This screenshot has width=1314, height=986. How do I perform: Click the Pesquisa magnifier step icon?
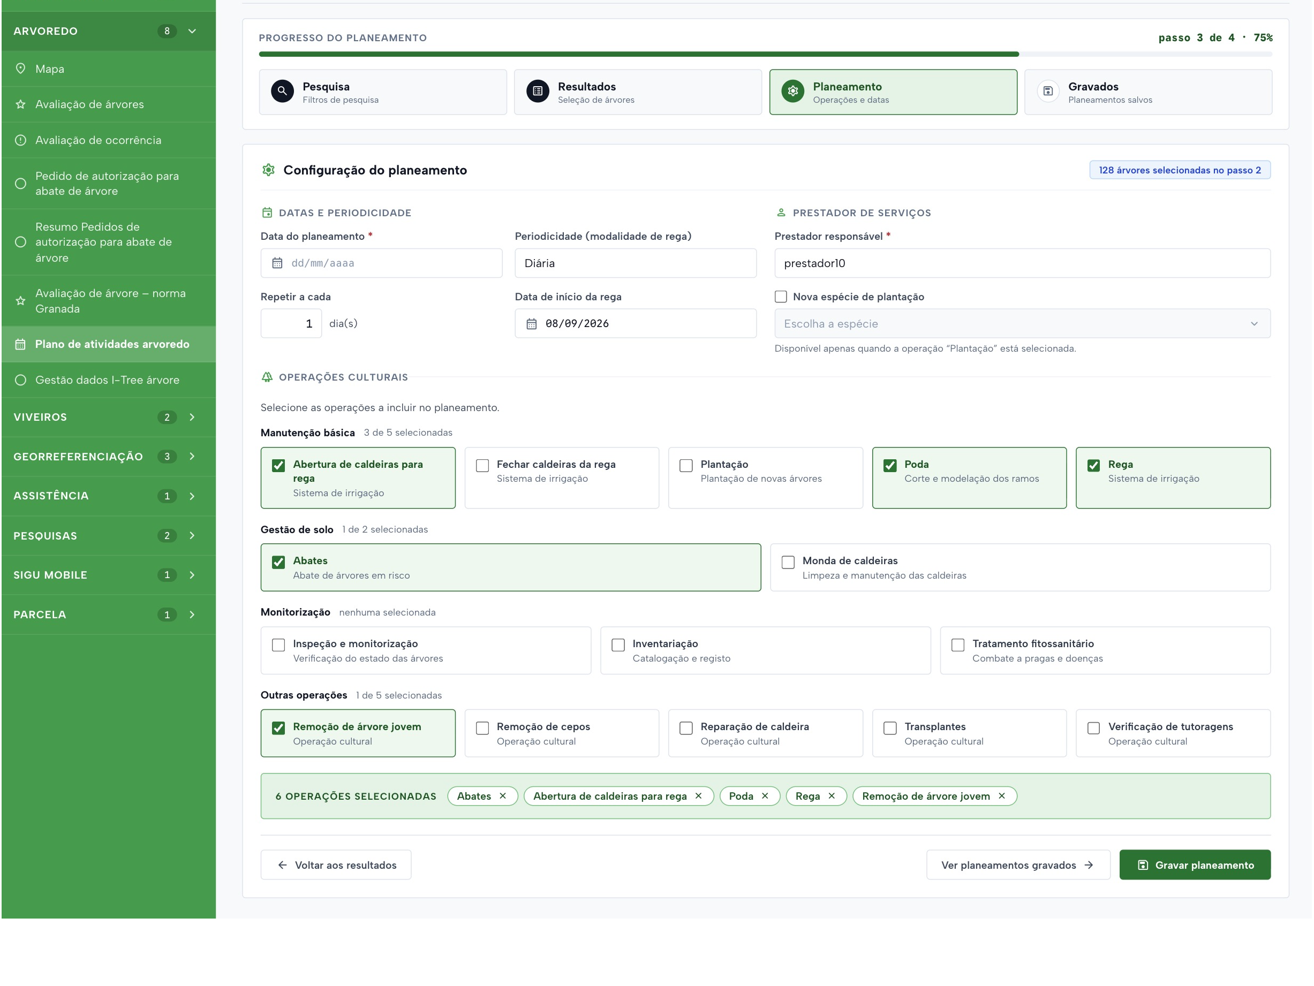pos(282,92)
